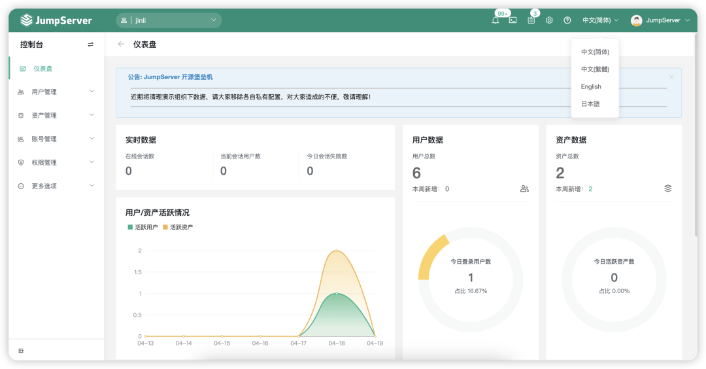Viewport: 706px width, 369px height.
Task: Click the 本周新增 asset count 2
Action: (x=590, y=189)
